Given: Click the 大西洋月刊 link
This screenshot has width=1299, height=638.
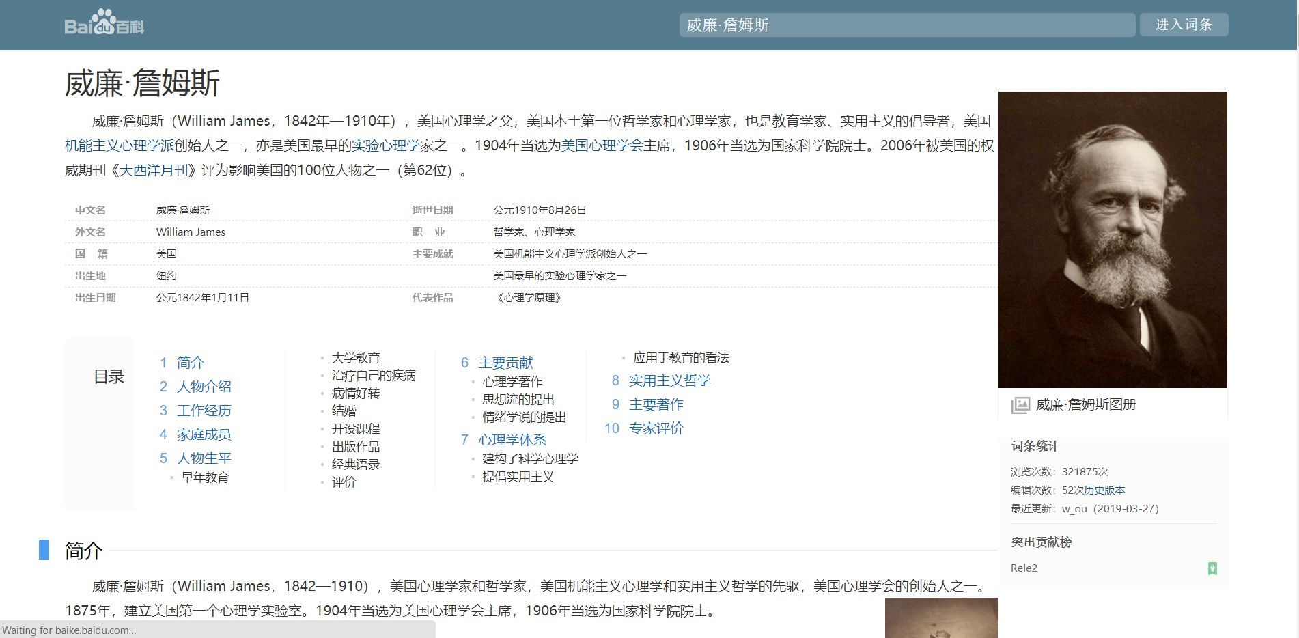Looking at the screenshot, I should [153, 170].
